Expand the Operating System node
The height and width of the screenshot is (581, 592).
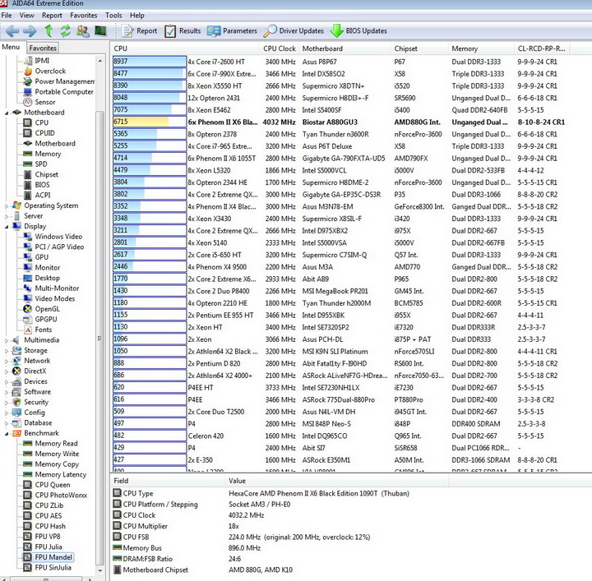[7, 206]
